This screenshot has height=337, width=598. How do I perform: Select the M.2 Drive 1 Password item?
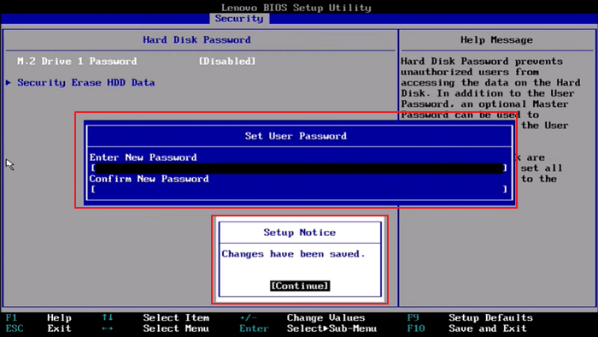[77, 61]
